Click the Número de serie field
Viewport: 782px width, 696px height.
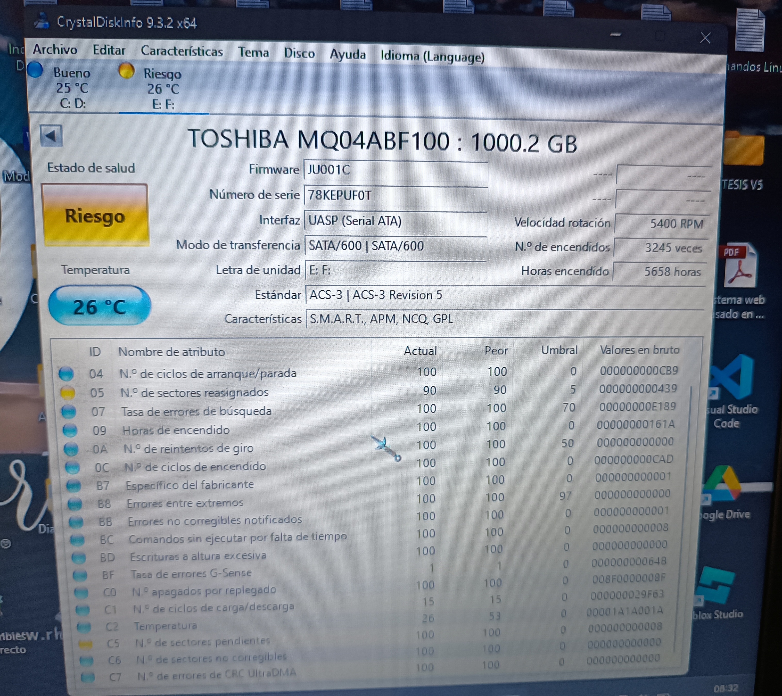pyautogui.click(x=395, y=195)
